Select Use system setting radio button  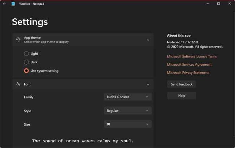click(26, 71)
